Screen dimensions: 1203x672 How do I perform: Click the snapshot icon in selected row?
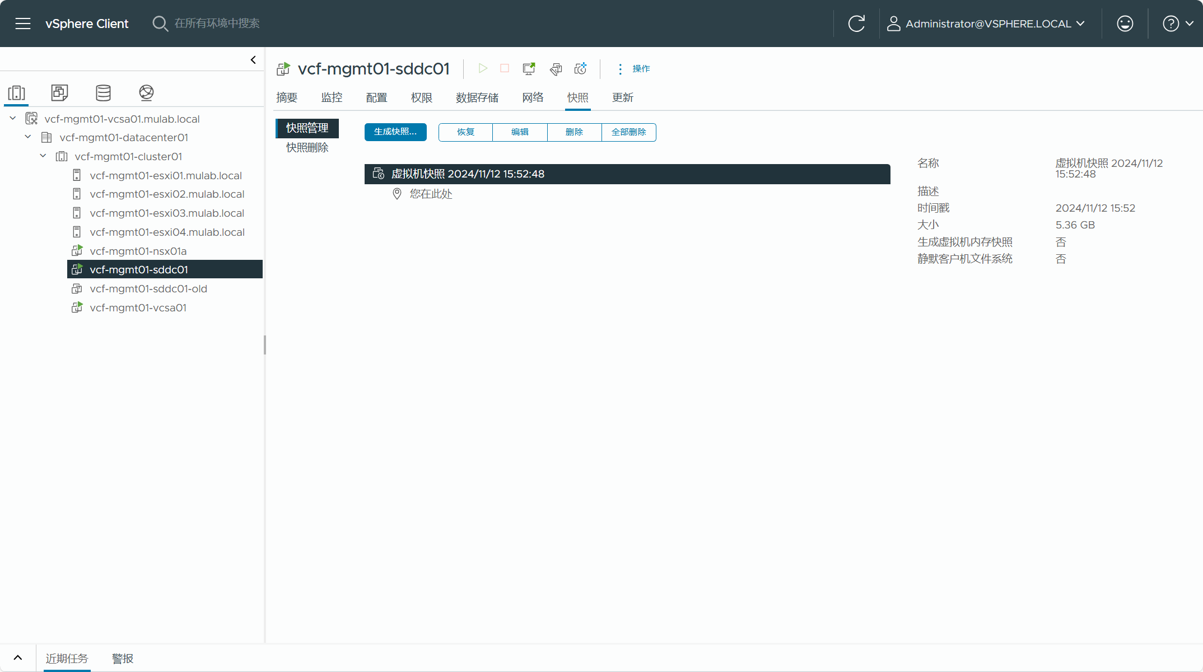coord(379,174)
